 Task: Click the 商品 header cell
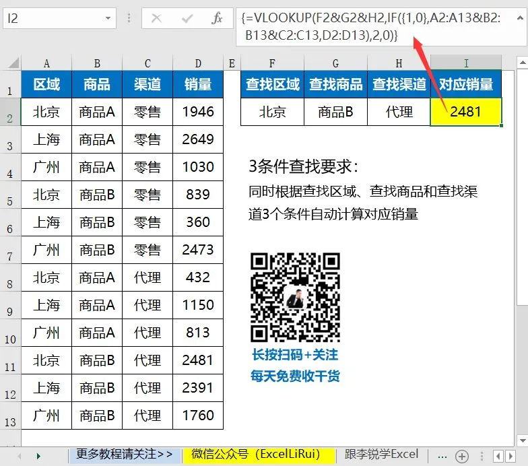click(x=97, y=84)
